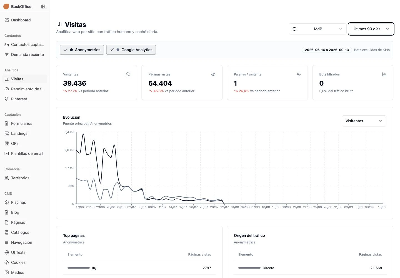Open Dashboard from sidebar
Image resolution: width=400 pixels, height=278 pixels.
coord(24,20)
